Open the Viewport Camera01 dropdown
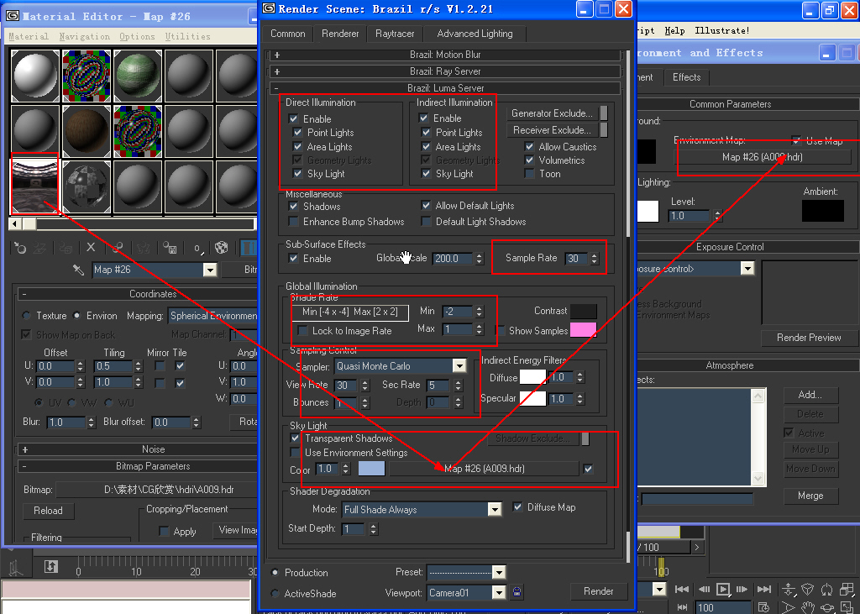This screenshot has width=860, height=614. 499,593
